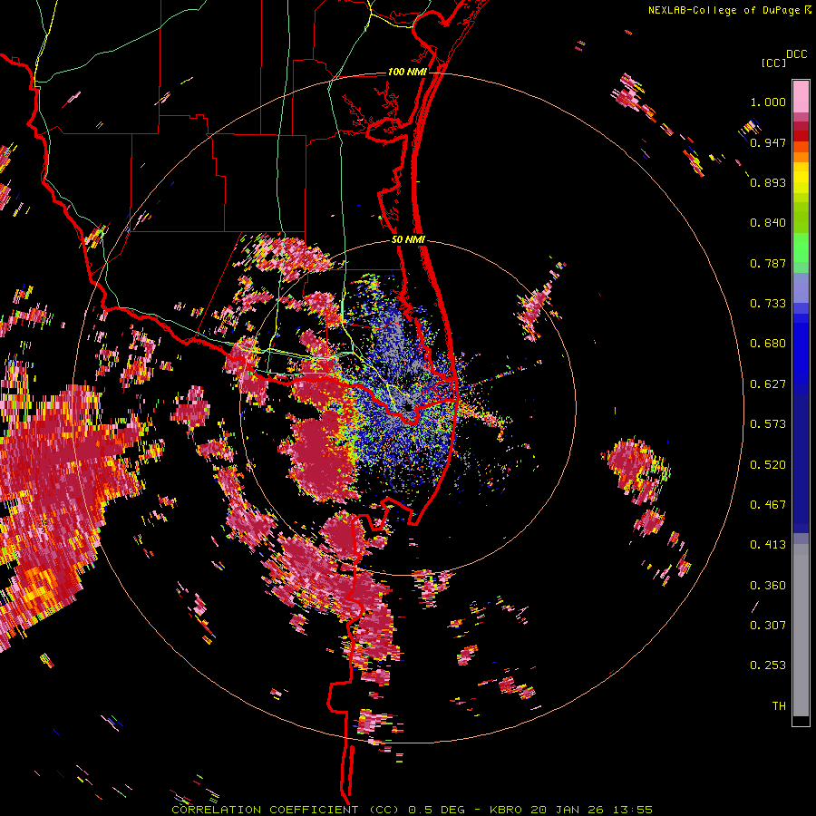Click the 0.573 scale value

tap(768, 424)
